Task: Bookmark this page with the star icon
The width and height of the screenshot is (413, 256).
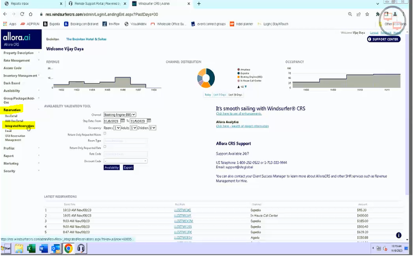Action: (x=367, y=14)
